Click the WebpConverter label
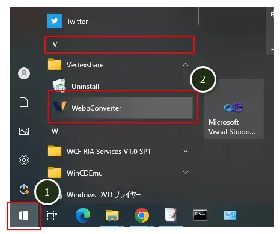 tap(96, 108)
